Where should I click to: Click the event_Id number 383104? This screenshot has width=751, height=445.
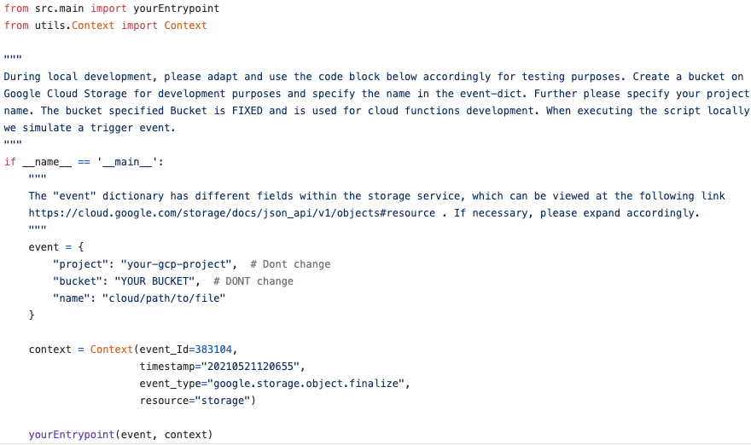(x=213, y=350)
